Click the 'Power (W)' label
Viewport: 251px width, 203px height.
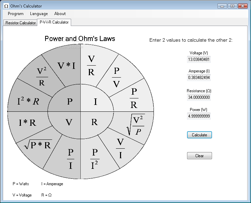point(198,110)
